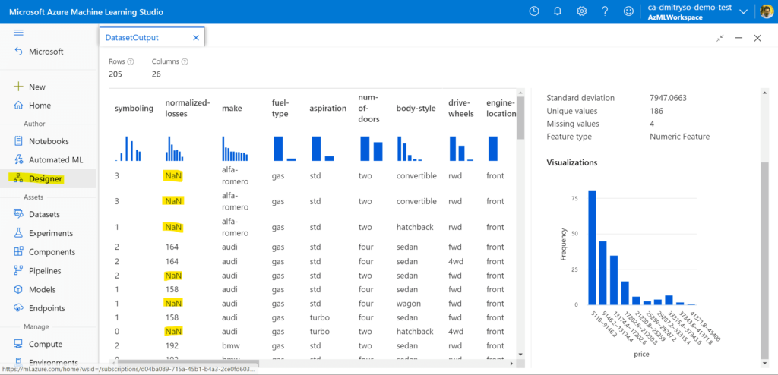
Task: Open Automated ML page
Action: click(55, 159)
